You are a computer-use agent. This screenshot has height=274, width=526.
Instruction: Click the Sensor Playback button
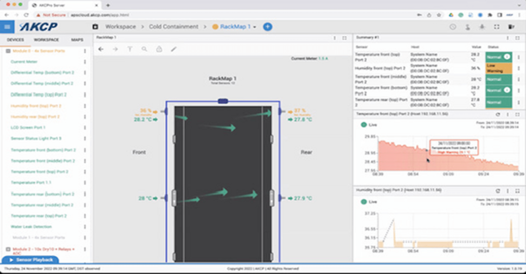[30, 260]
